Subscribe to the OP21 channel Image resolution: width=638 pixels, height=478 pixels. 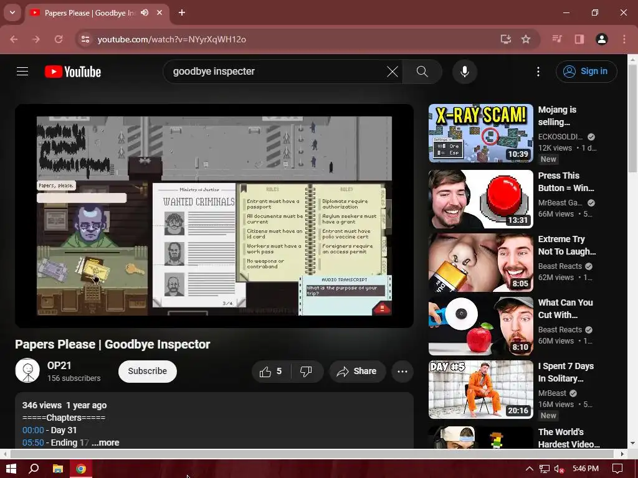click(147, 371)
